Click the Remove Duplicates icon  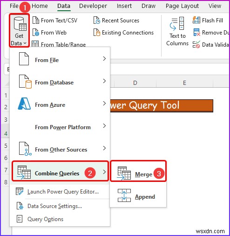point(196,32)
